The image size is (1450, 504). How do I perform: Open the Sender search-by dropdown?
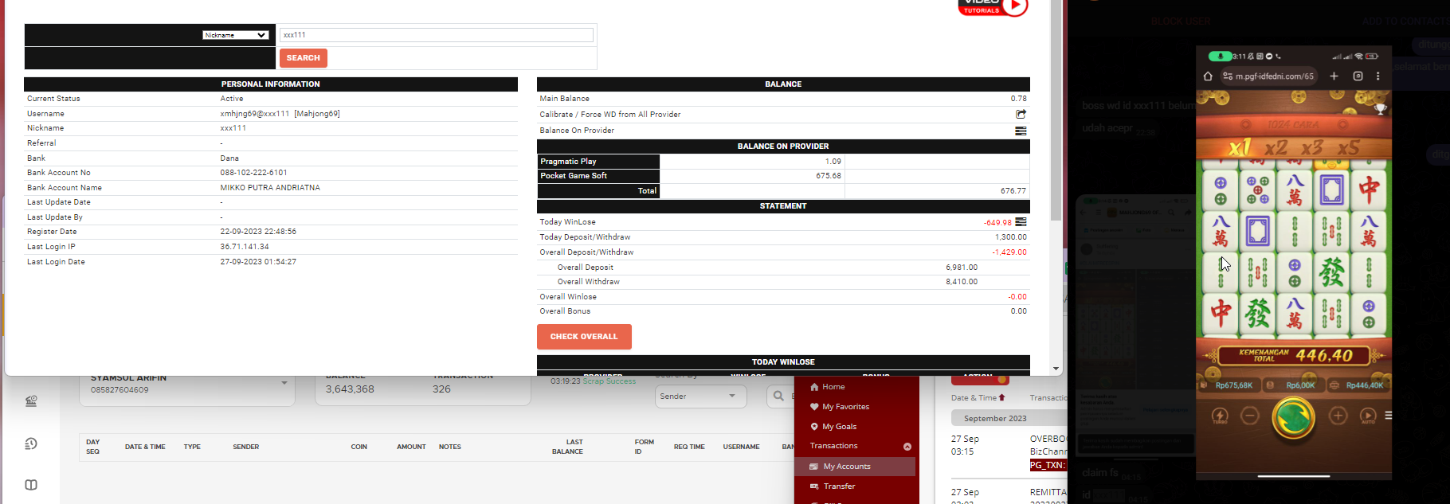(701, 396)
